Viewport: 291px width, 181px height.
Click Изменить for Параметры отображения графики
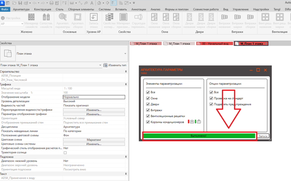[94, 114]
